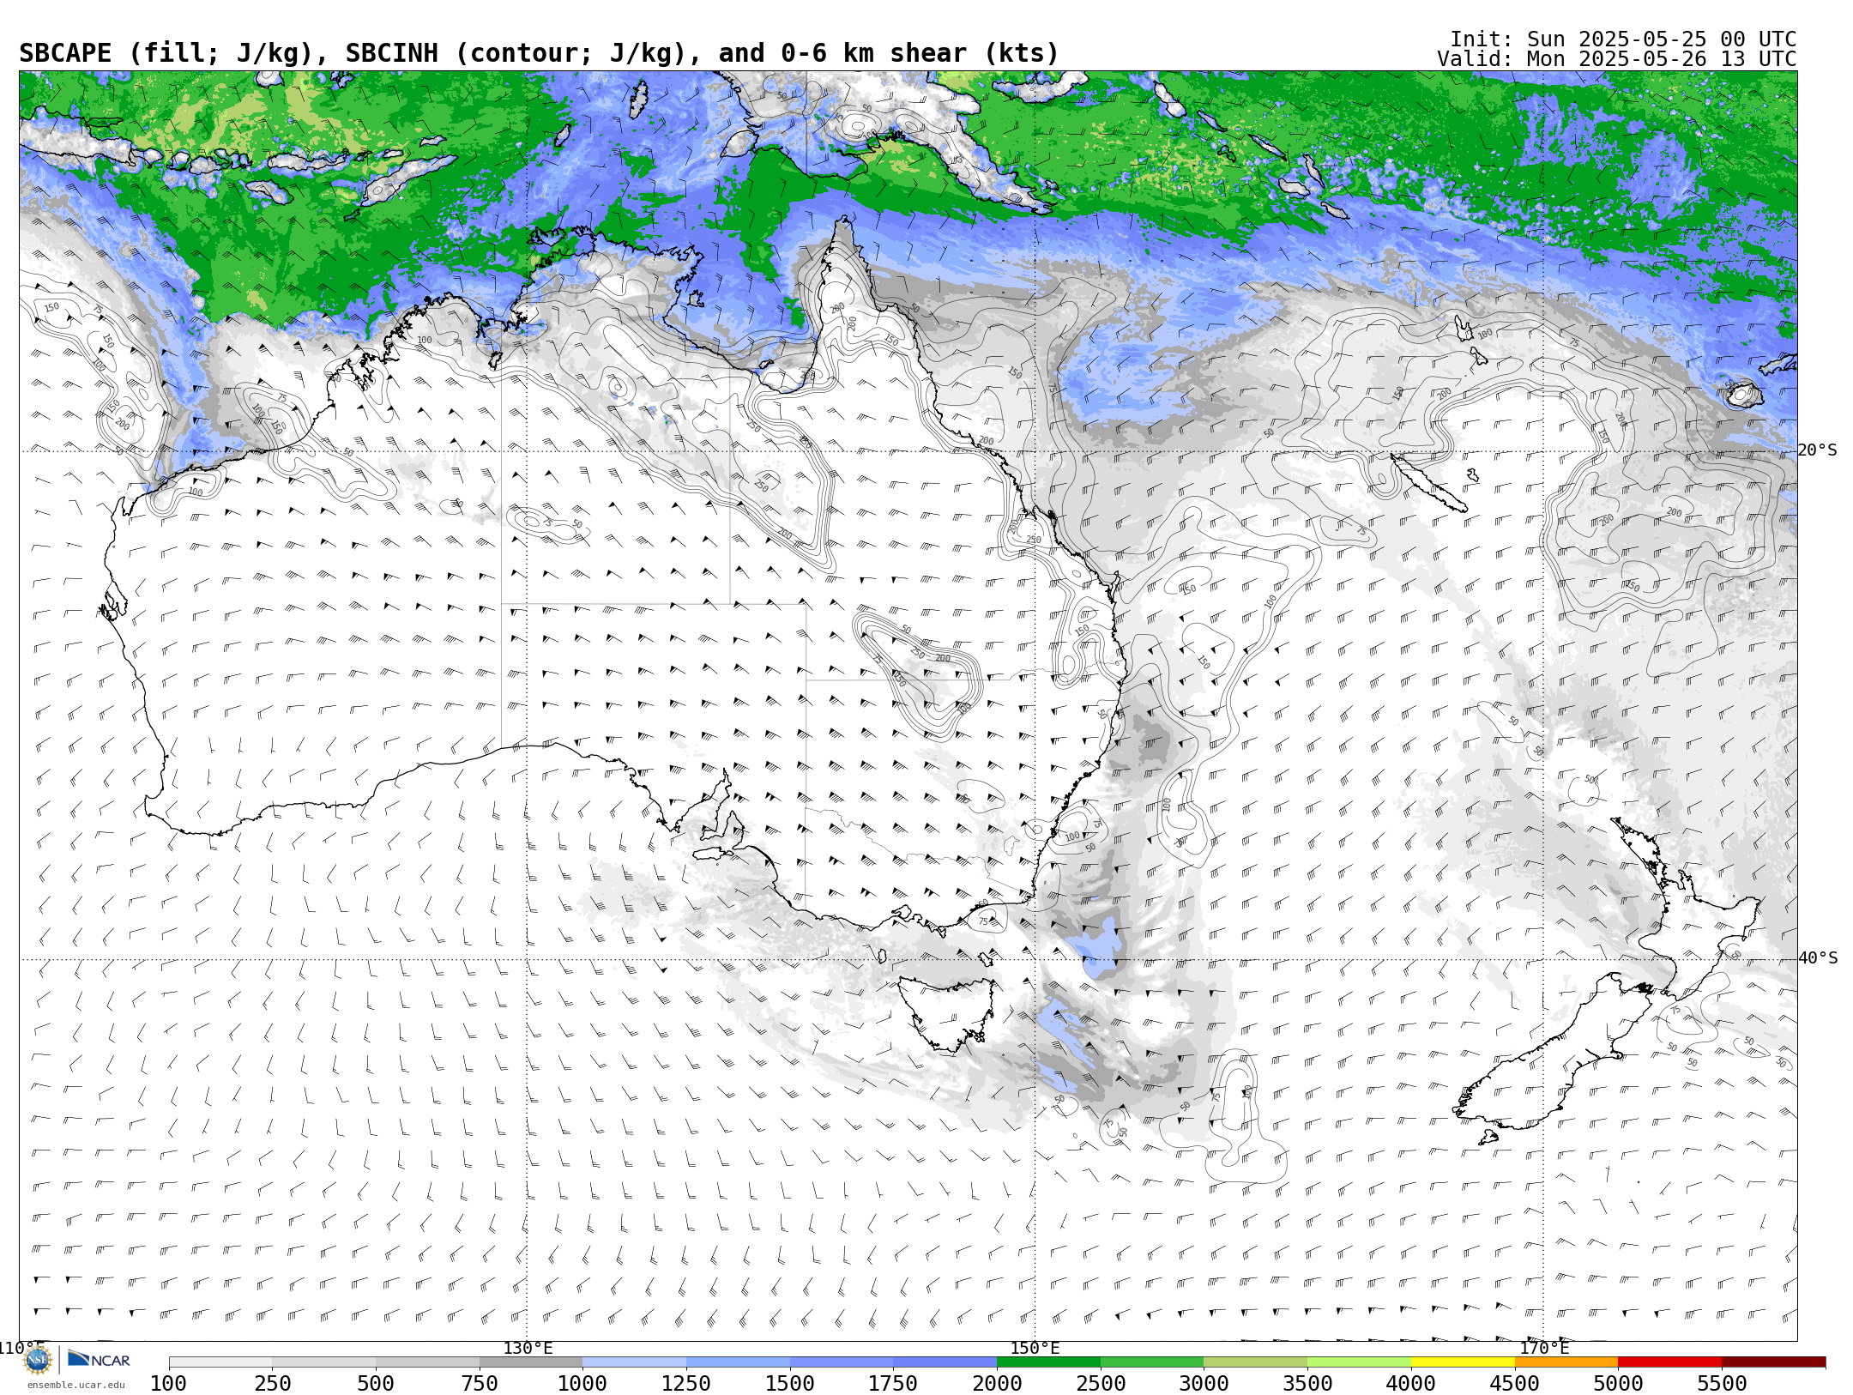
Task: Click the 1250 colorbar label
Action: click(x=686, y=1383)
